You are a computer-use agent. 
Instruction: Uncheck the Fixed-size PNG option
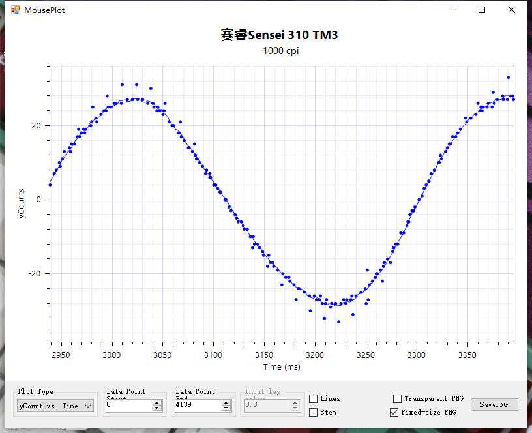click(394, 412)
